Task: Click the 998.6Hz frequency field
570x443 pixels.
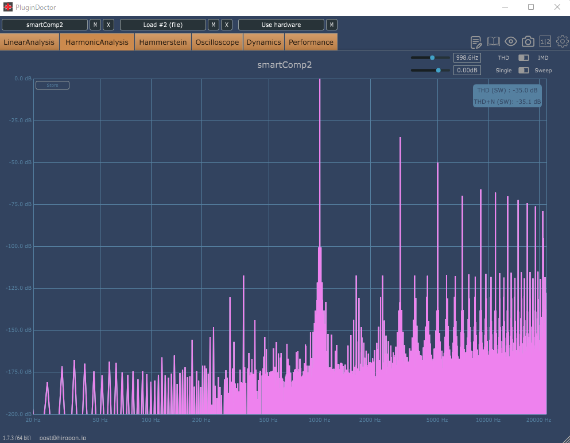Action: coord(467,58)
